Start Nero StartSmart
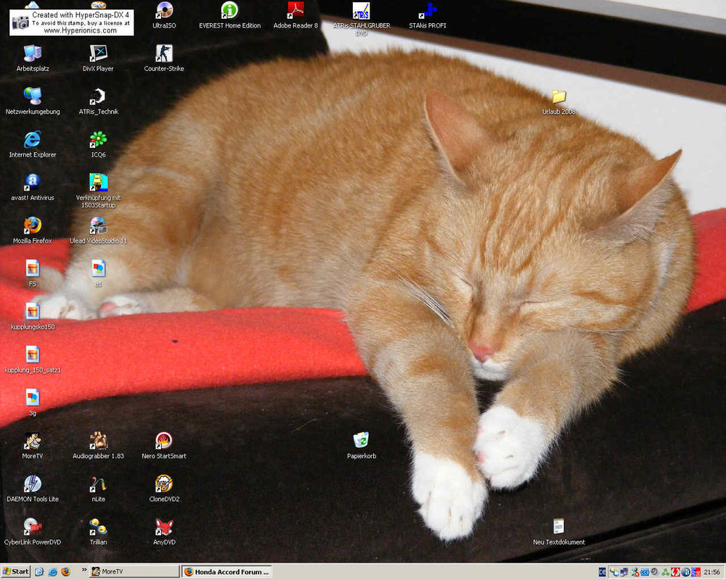This screenshot has width=726, height=580. pos(163,441)
